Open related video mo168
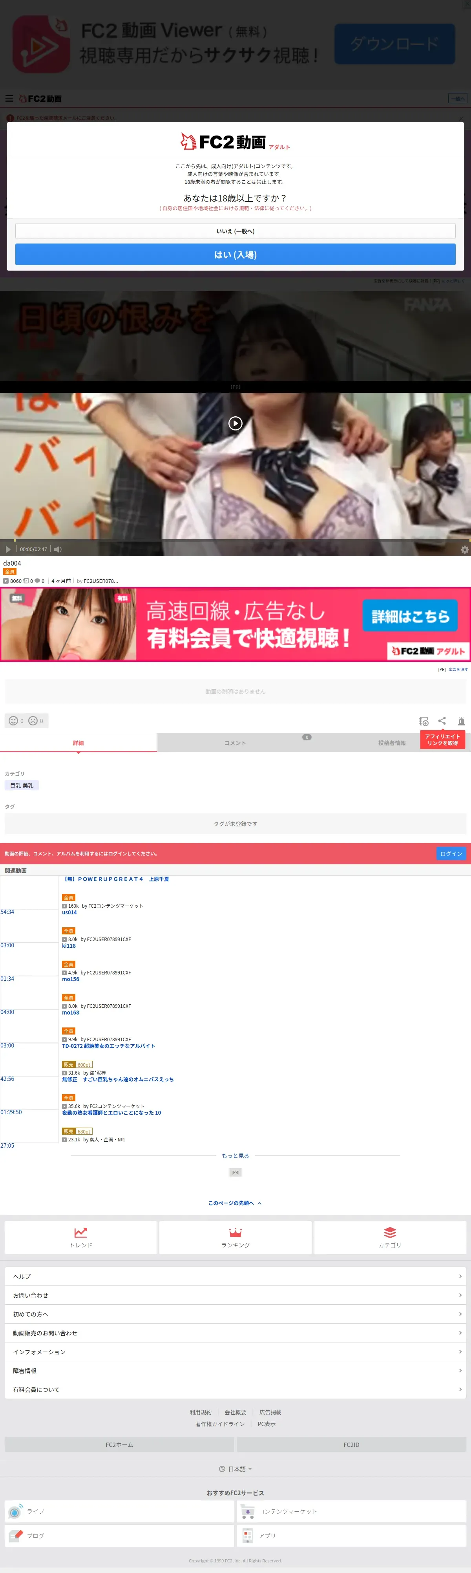 click(x=71, y=1013)
